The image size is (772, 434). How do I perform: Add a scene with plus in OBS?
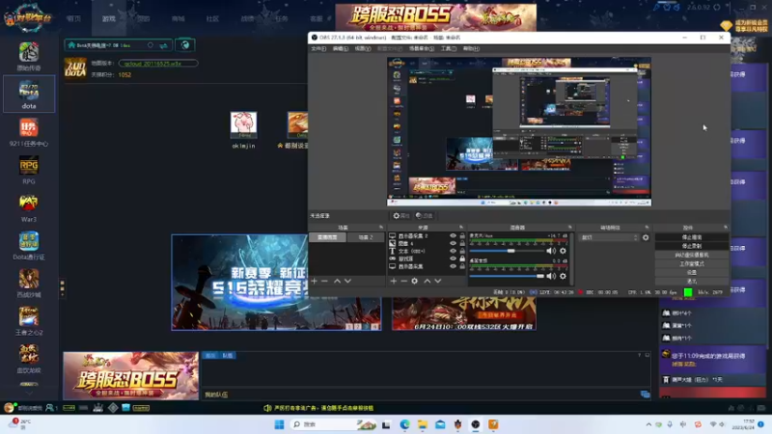pyautogui.click(x=315, y=281)
